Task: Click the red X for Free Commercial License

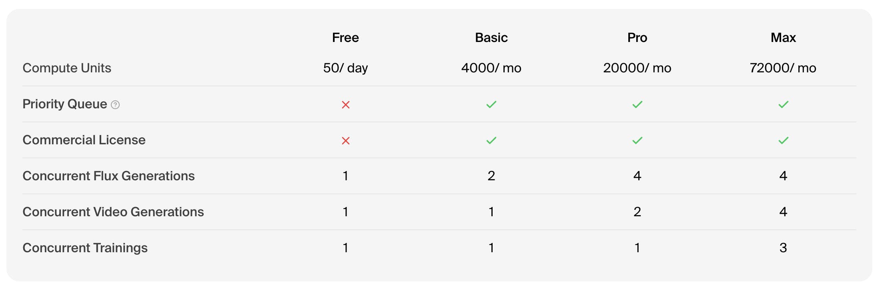Action: point(346,141)
